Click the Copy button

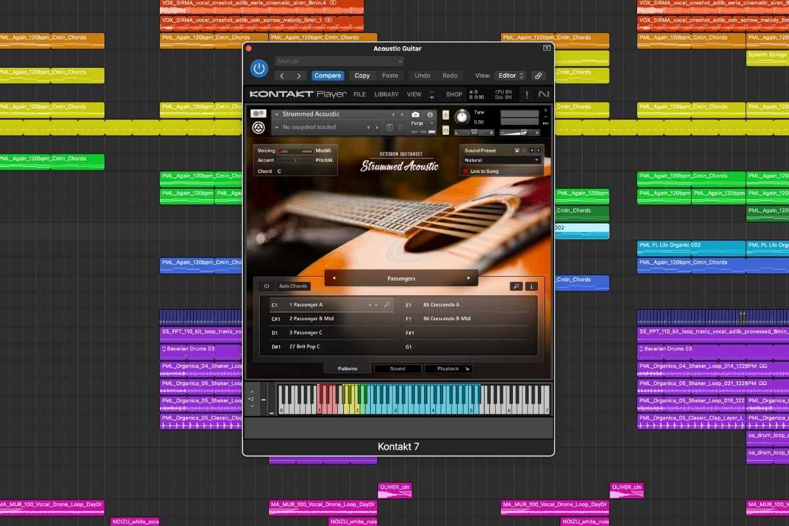[362, 76]
